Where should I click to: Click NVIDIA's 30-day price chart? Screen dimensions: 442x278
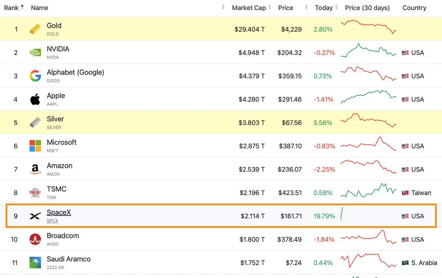click(369, 50)
